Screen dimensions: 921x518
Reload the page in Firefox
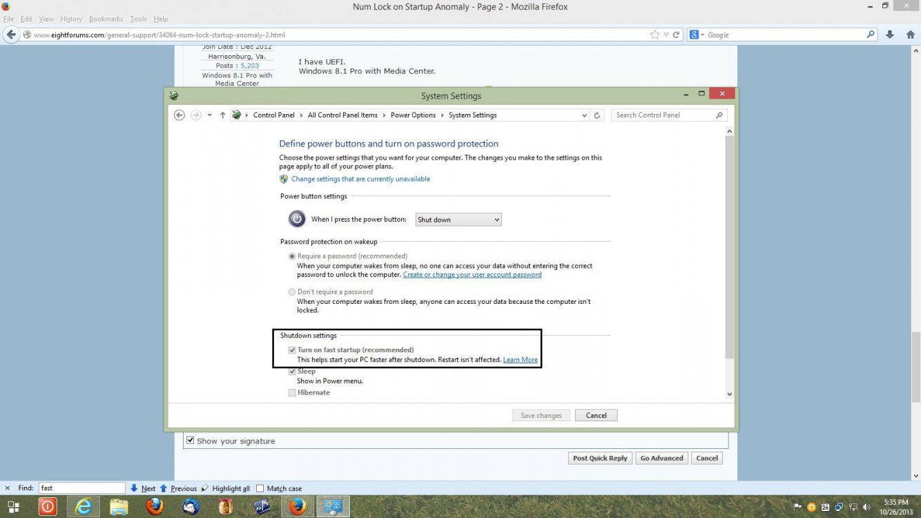click(677, 35)
